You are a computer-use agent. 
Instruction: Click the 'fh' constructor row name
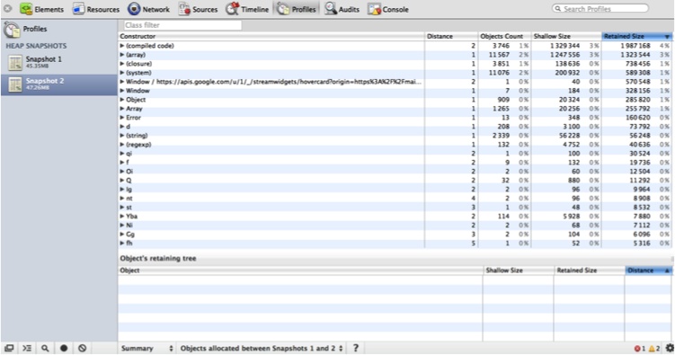pos(129,244)
